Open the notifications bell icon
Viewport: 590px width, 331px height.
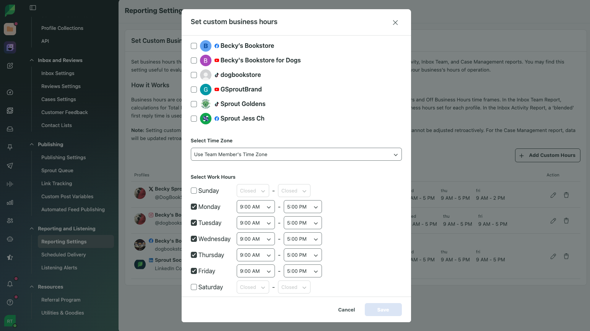pyautogui.click(x=10, y=284)
